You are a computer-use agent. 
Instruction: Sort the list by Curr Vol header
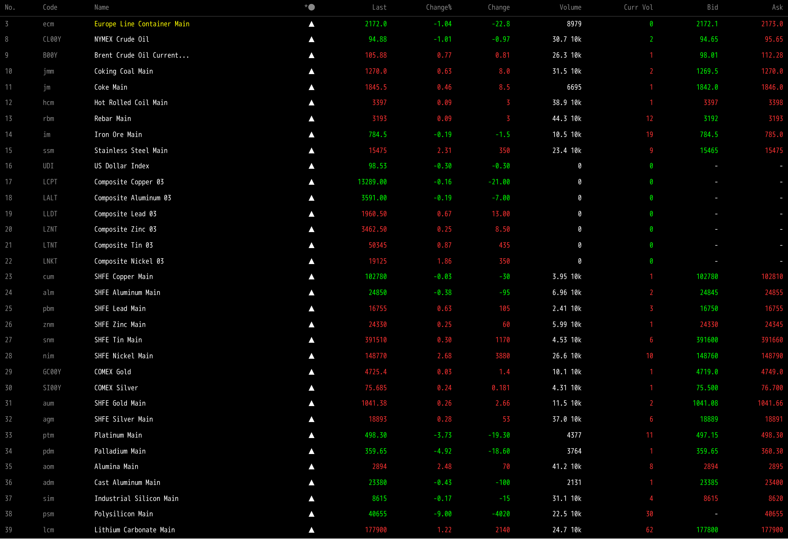[638, 7]
